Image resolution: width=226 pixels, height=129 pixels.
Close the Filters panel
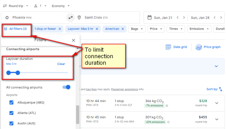point(74,40)
